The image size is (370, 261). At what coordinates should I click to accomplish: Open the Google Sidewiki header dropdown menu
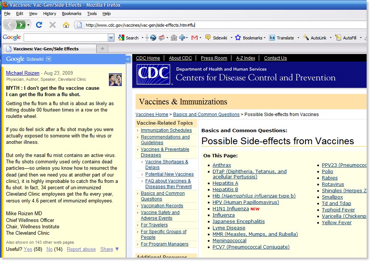[x=48, y=59]
